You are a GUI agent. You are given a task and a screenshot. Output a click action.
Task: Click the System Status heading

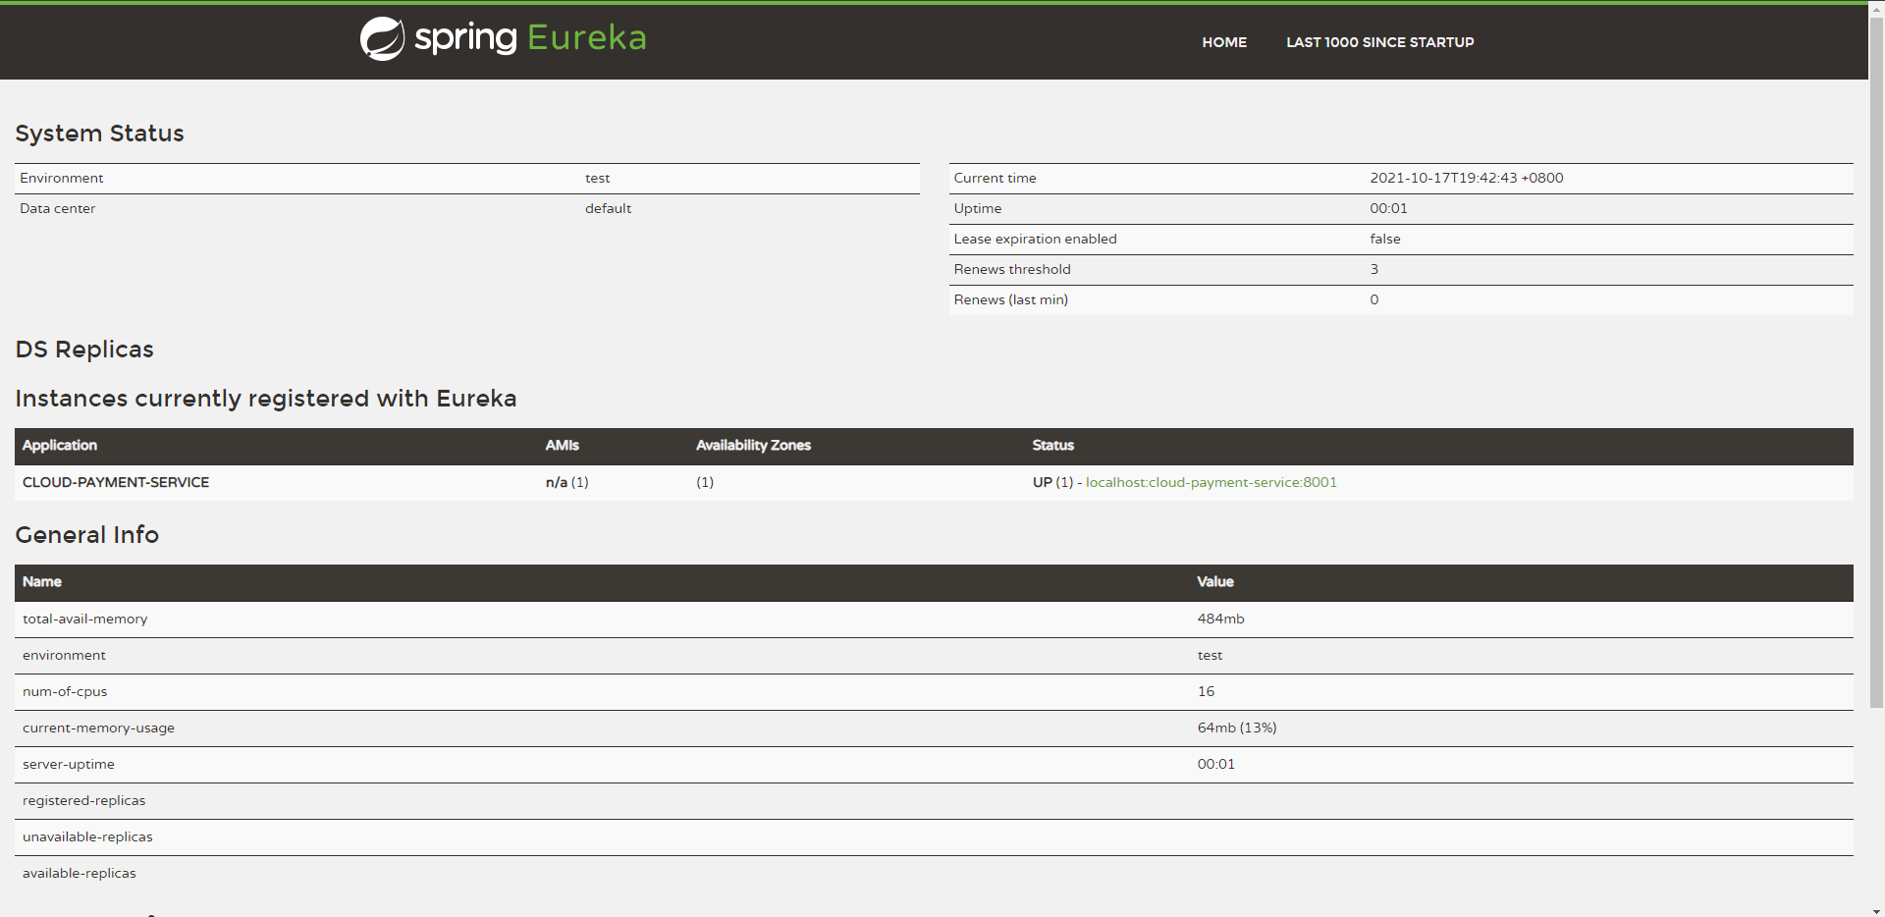pyautogui.click(x=99, y=134)
